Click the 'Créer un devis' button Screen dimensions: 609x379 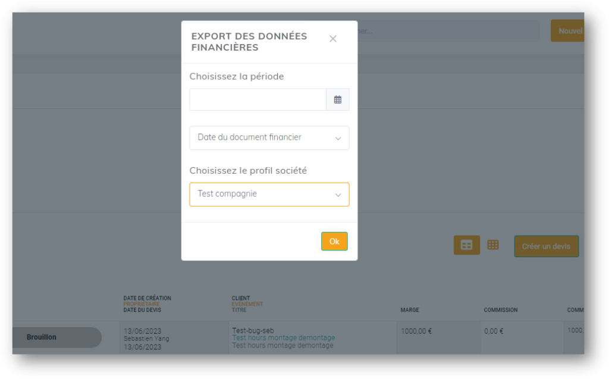tap(546, 246)
